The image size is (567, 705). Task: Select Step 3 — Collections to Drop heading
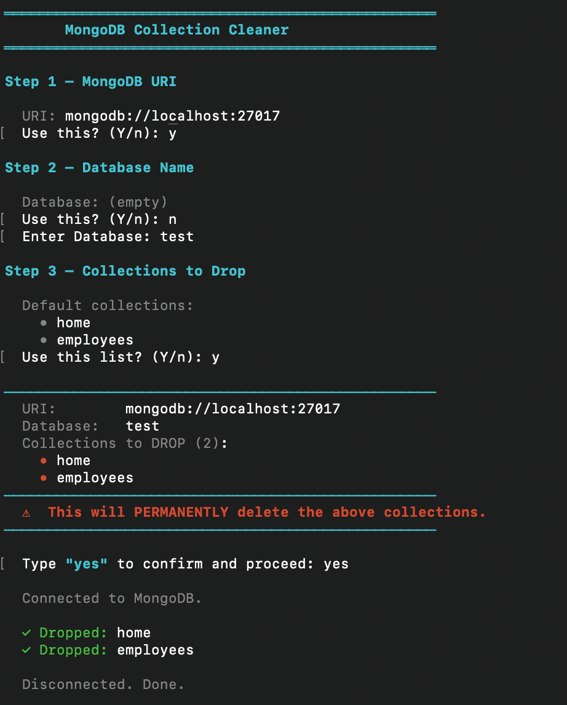(x=125, y=271)
